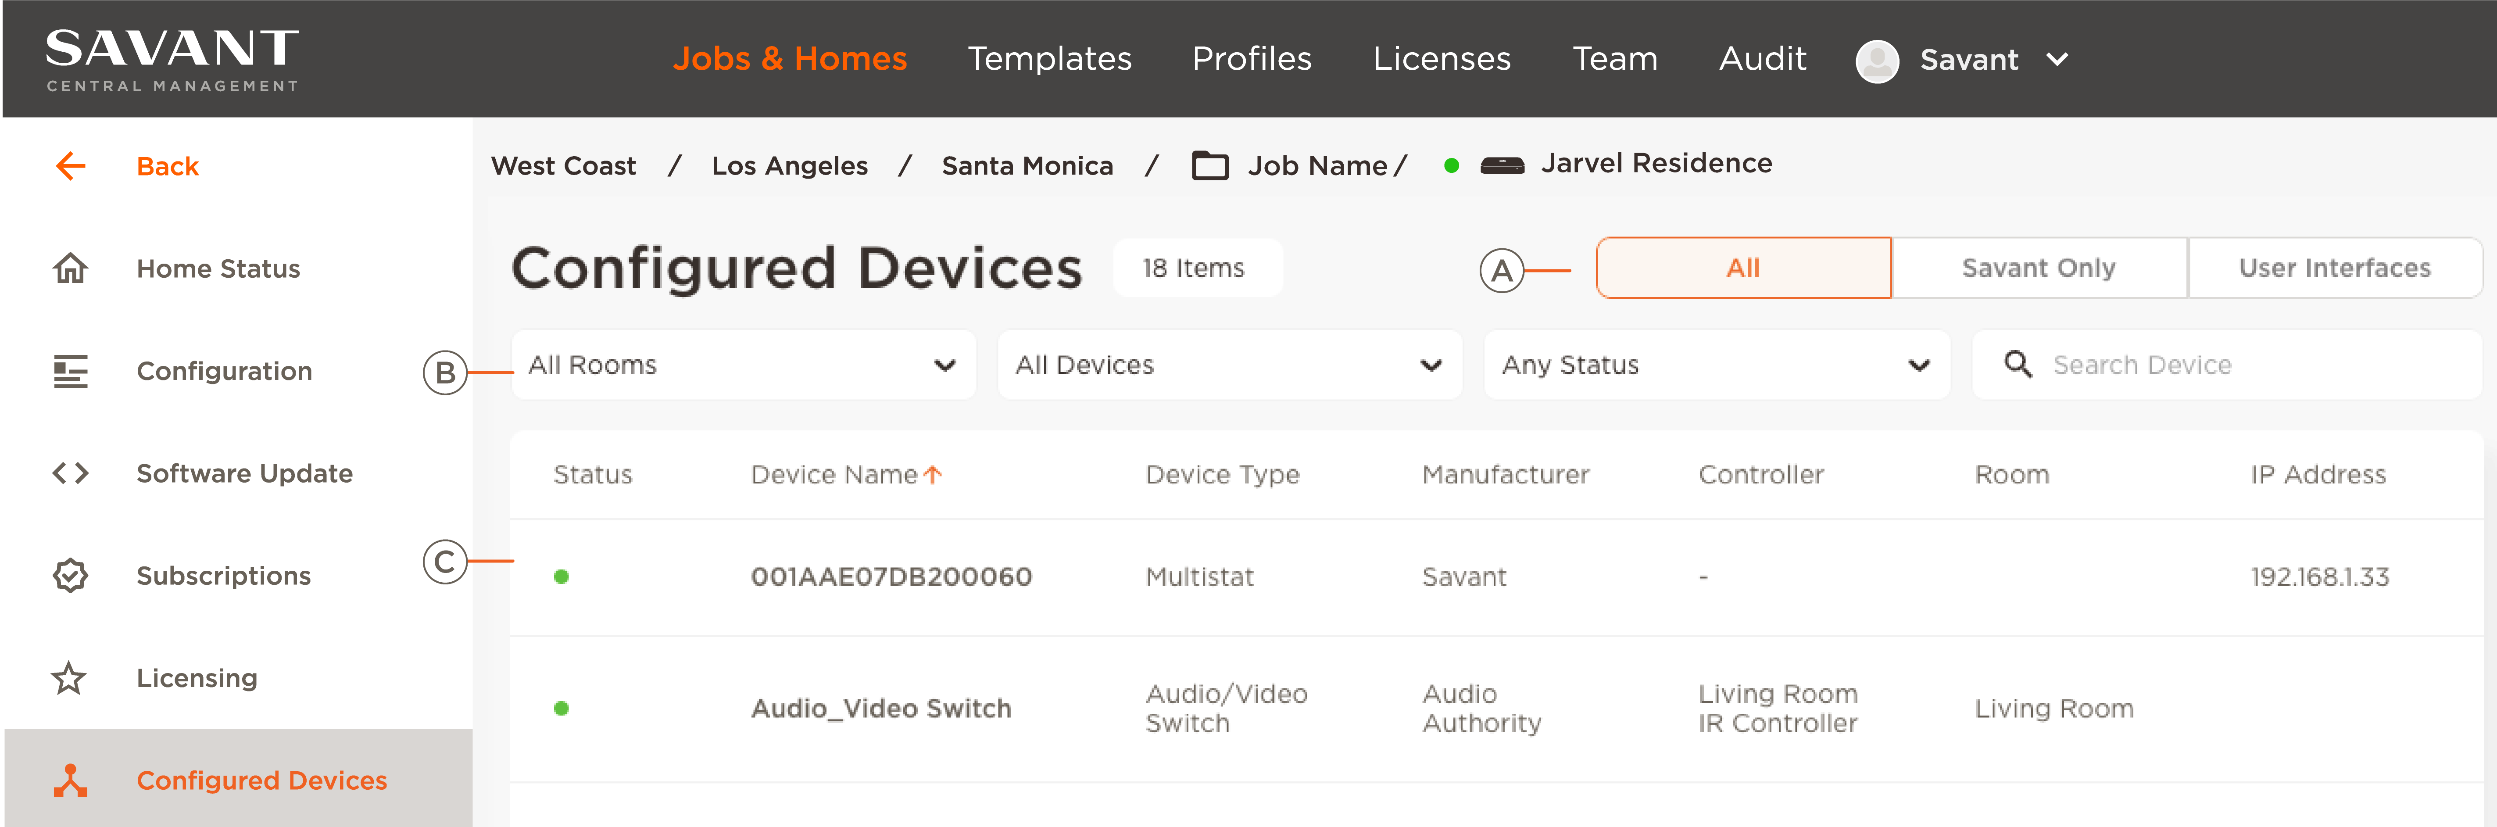Open the Audit menu item
Viewport: 2497px width, 827px height.
click(x=1761, y=58)
